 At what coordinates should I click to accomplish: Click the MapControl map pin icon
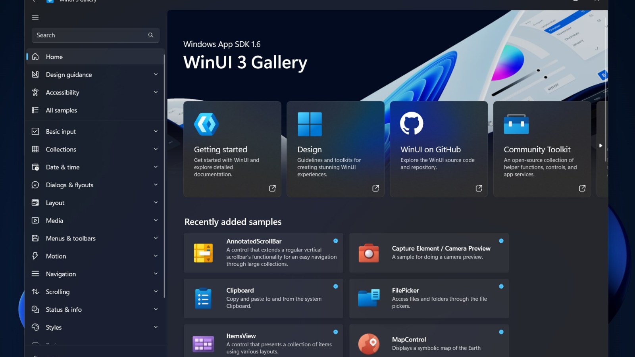coord(369,344)
